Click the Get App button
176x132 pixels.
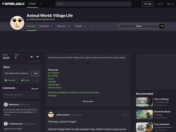pyautogui.click(x=148, y=4)
